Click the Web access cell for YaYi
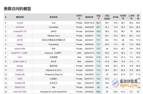 click(79, 57)
